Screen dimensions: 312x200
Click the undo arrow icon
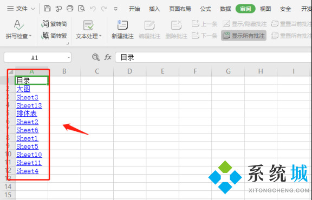click(x=93, y=9)
